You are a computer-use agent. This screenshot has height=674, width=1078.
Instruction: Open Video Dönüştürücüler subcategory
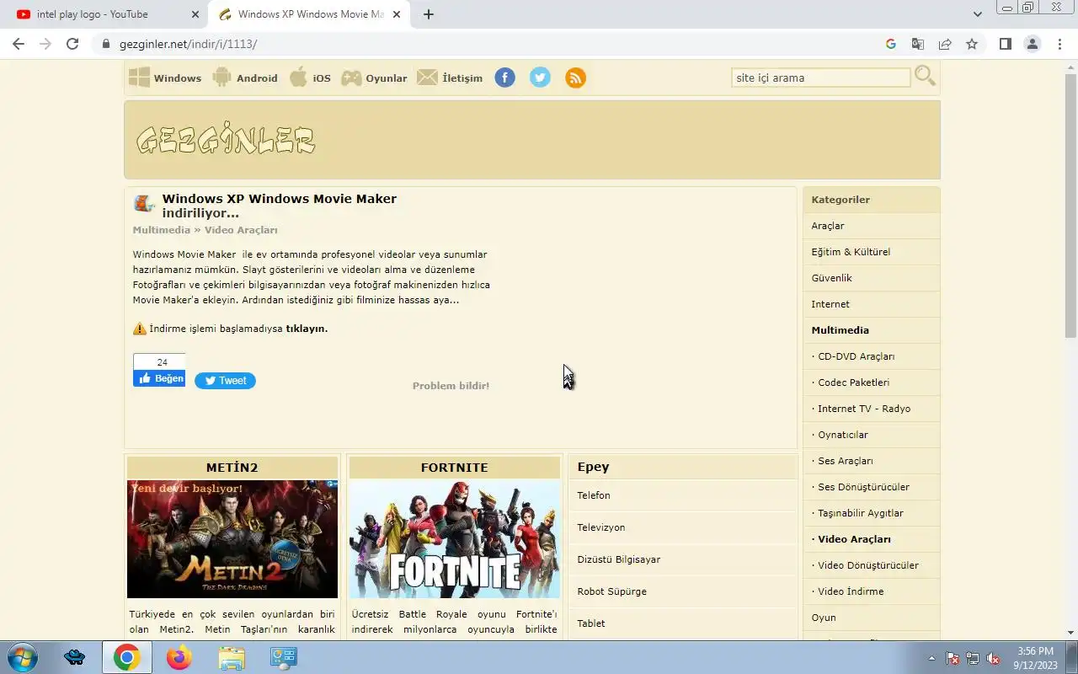(x=871, y=565)
